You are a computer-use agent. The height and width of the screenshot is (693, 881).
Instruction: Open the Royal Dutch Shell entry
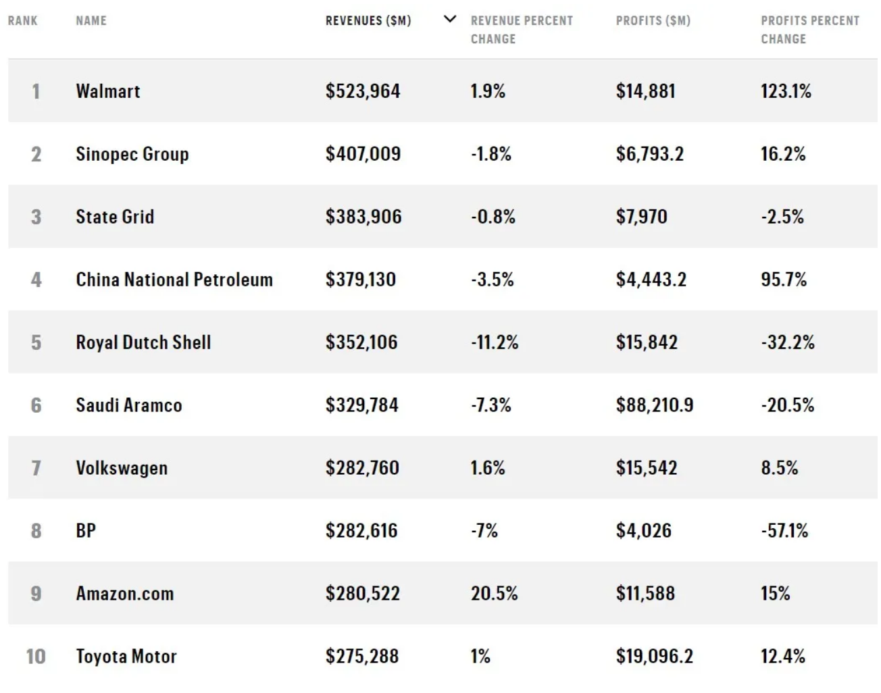pos(143,342)
